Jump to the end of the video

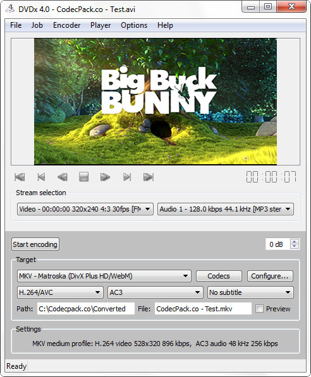(149, 177)
